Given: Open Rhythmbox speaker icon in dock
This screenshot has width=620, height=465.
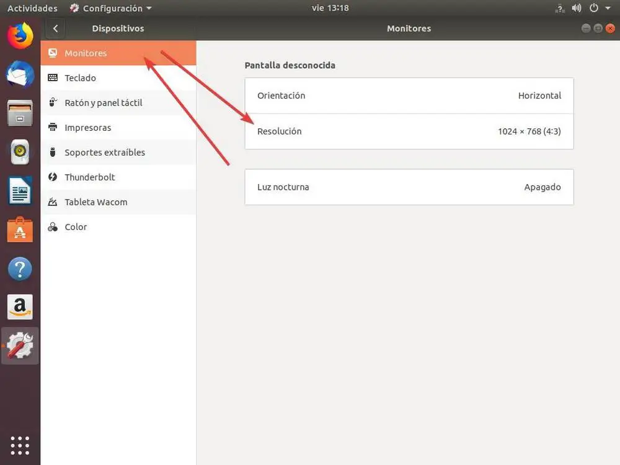Looking at the screenshot, I should pyautogui.click(x=20, y=152).
